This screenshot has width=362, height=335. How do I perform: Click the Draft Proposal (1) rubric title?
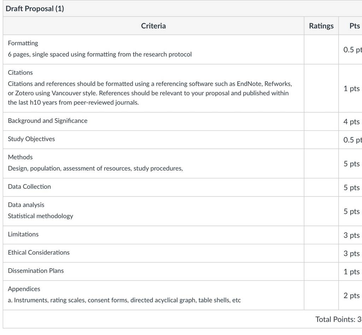[35, 8]
